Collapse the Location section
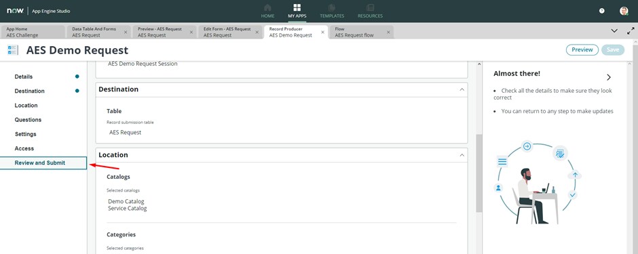This screenshot has height=254, width=638. tap(462, 155)
